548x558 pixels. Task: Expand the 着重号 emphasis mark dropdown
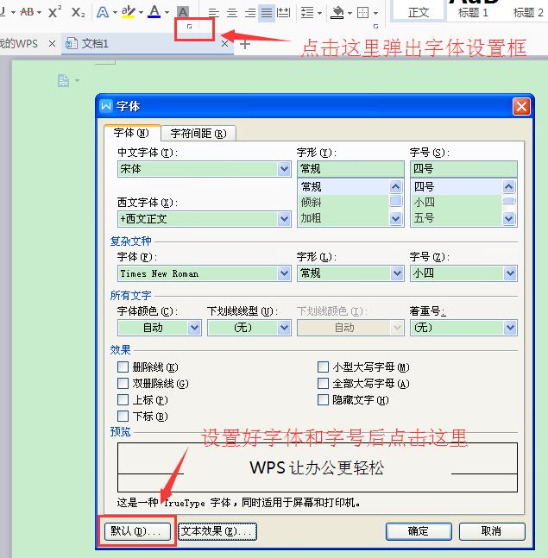coord(509,328)
